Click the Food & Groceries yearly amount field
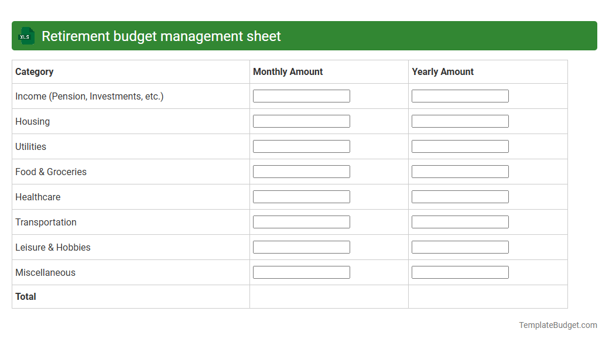This screenshot has height=342, width=609. [460, 171]
